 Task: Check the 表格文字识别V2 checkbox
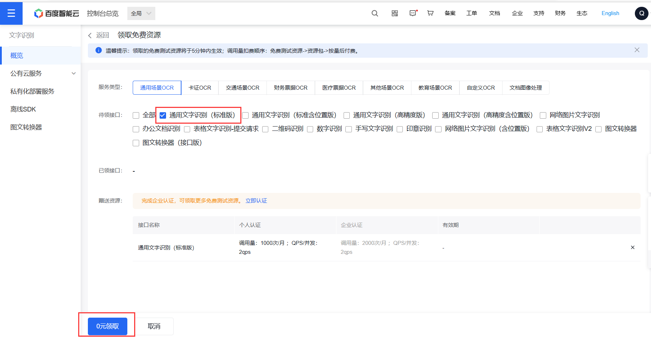pyautogui.click(x=540, y=129)
